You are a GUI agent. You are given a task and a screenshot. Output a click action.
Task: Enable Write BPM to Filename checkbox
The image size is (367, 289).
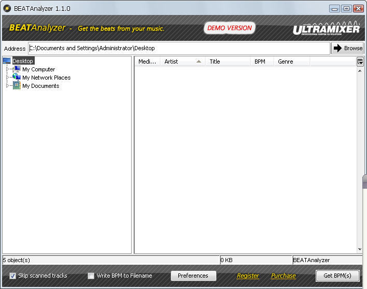(x=91, y=276)
